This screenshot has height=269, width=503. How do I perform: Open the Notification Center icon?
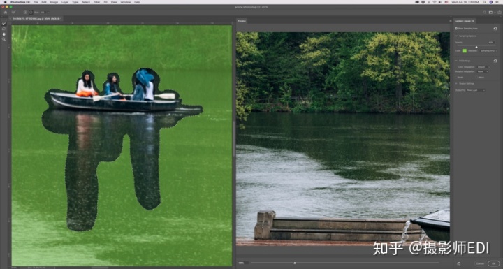point(497,2)
